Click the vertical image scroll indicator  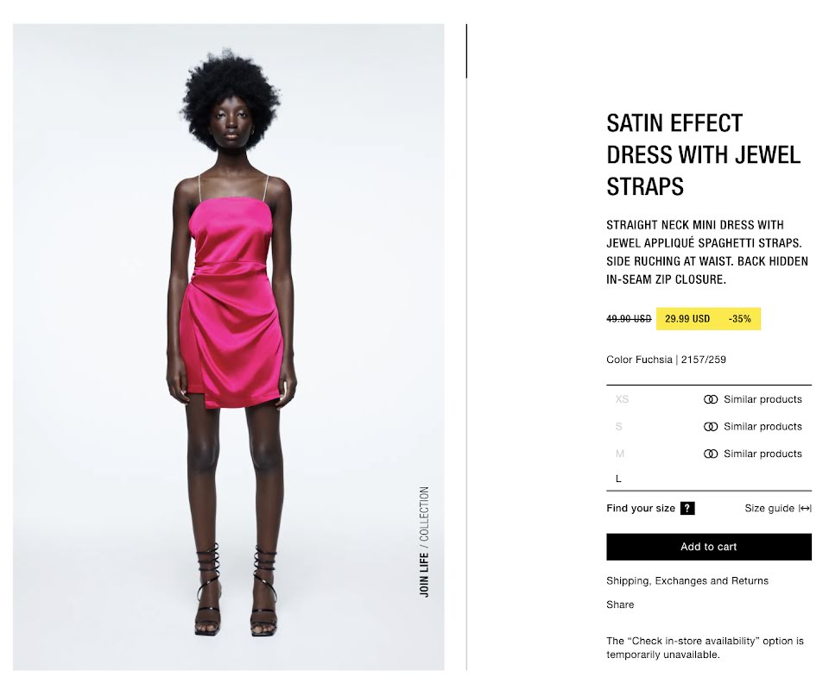tap(466, 51)
